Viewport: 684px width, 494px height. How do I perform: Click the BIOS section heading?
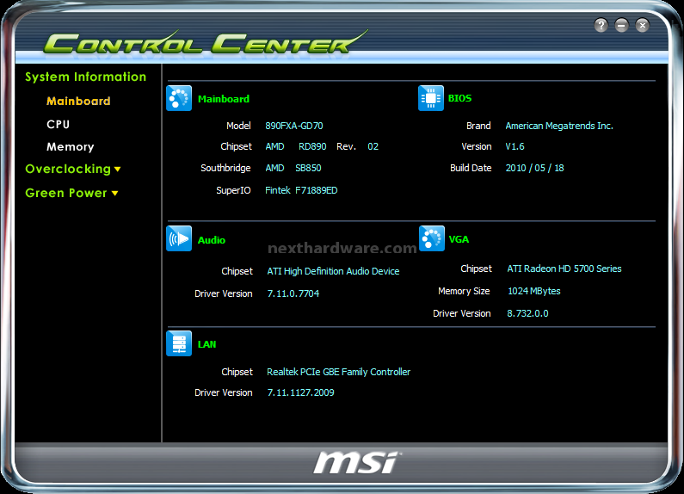[x=459, y=98]
